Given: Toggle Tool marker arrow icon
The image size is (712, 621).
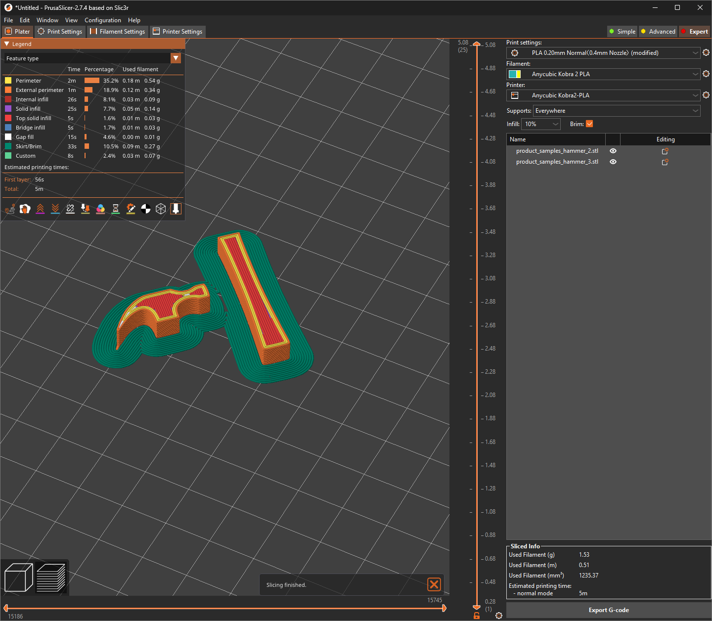Looking at the screenshot, I should [x=176, y=209].
